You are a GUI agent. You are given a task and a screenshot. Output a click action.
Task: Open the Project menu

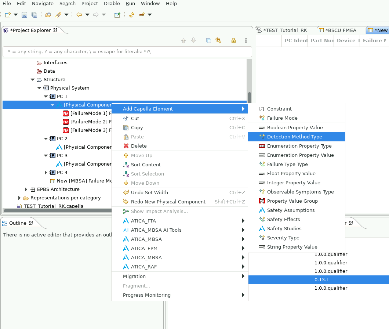[90, 3]
